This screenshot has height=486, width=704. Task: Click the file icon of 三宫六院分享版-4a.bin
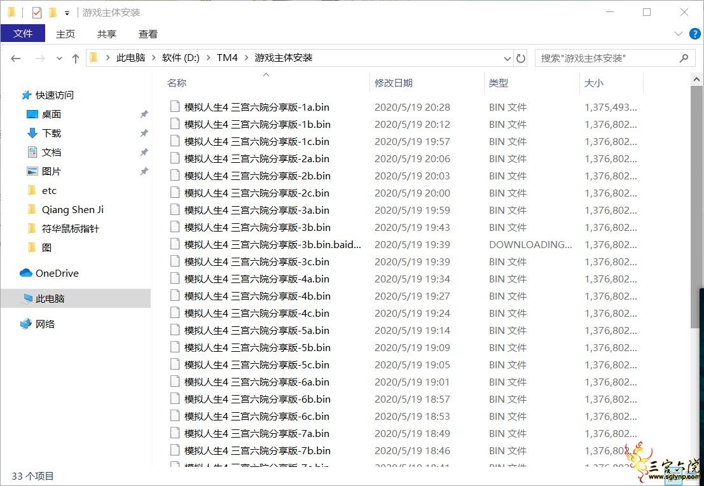click(x=175, y=278)
